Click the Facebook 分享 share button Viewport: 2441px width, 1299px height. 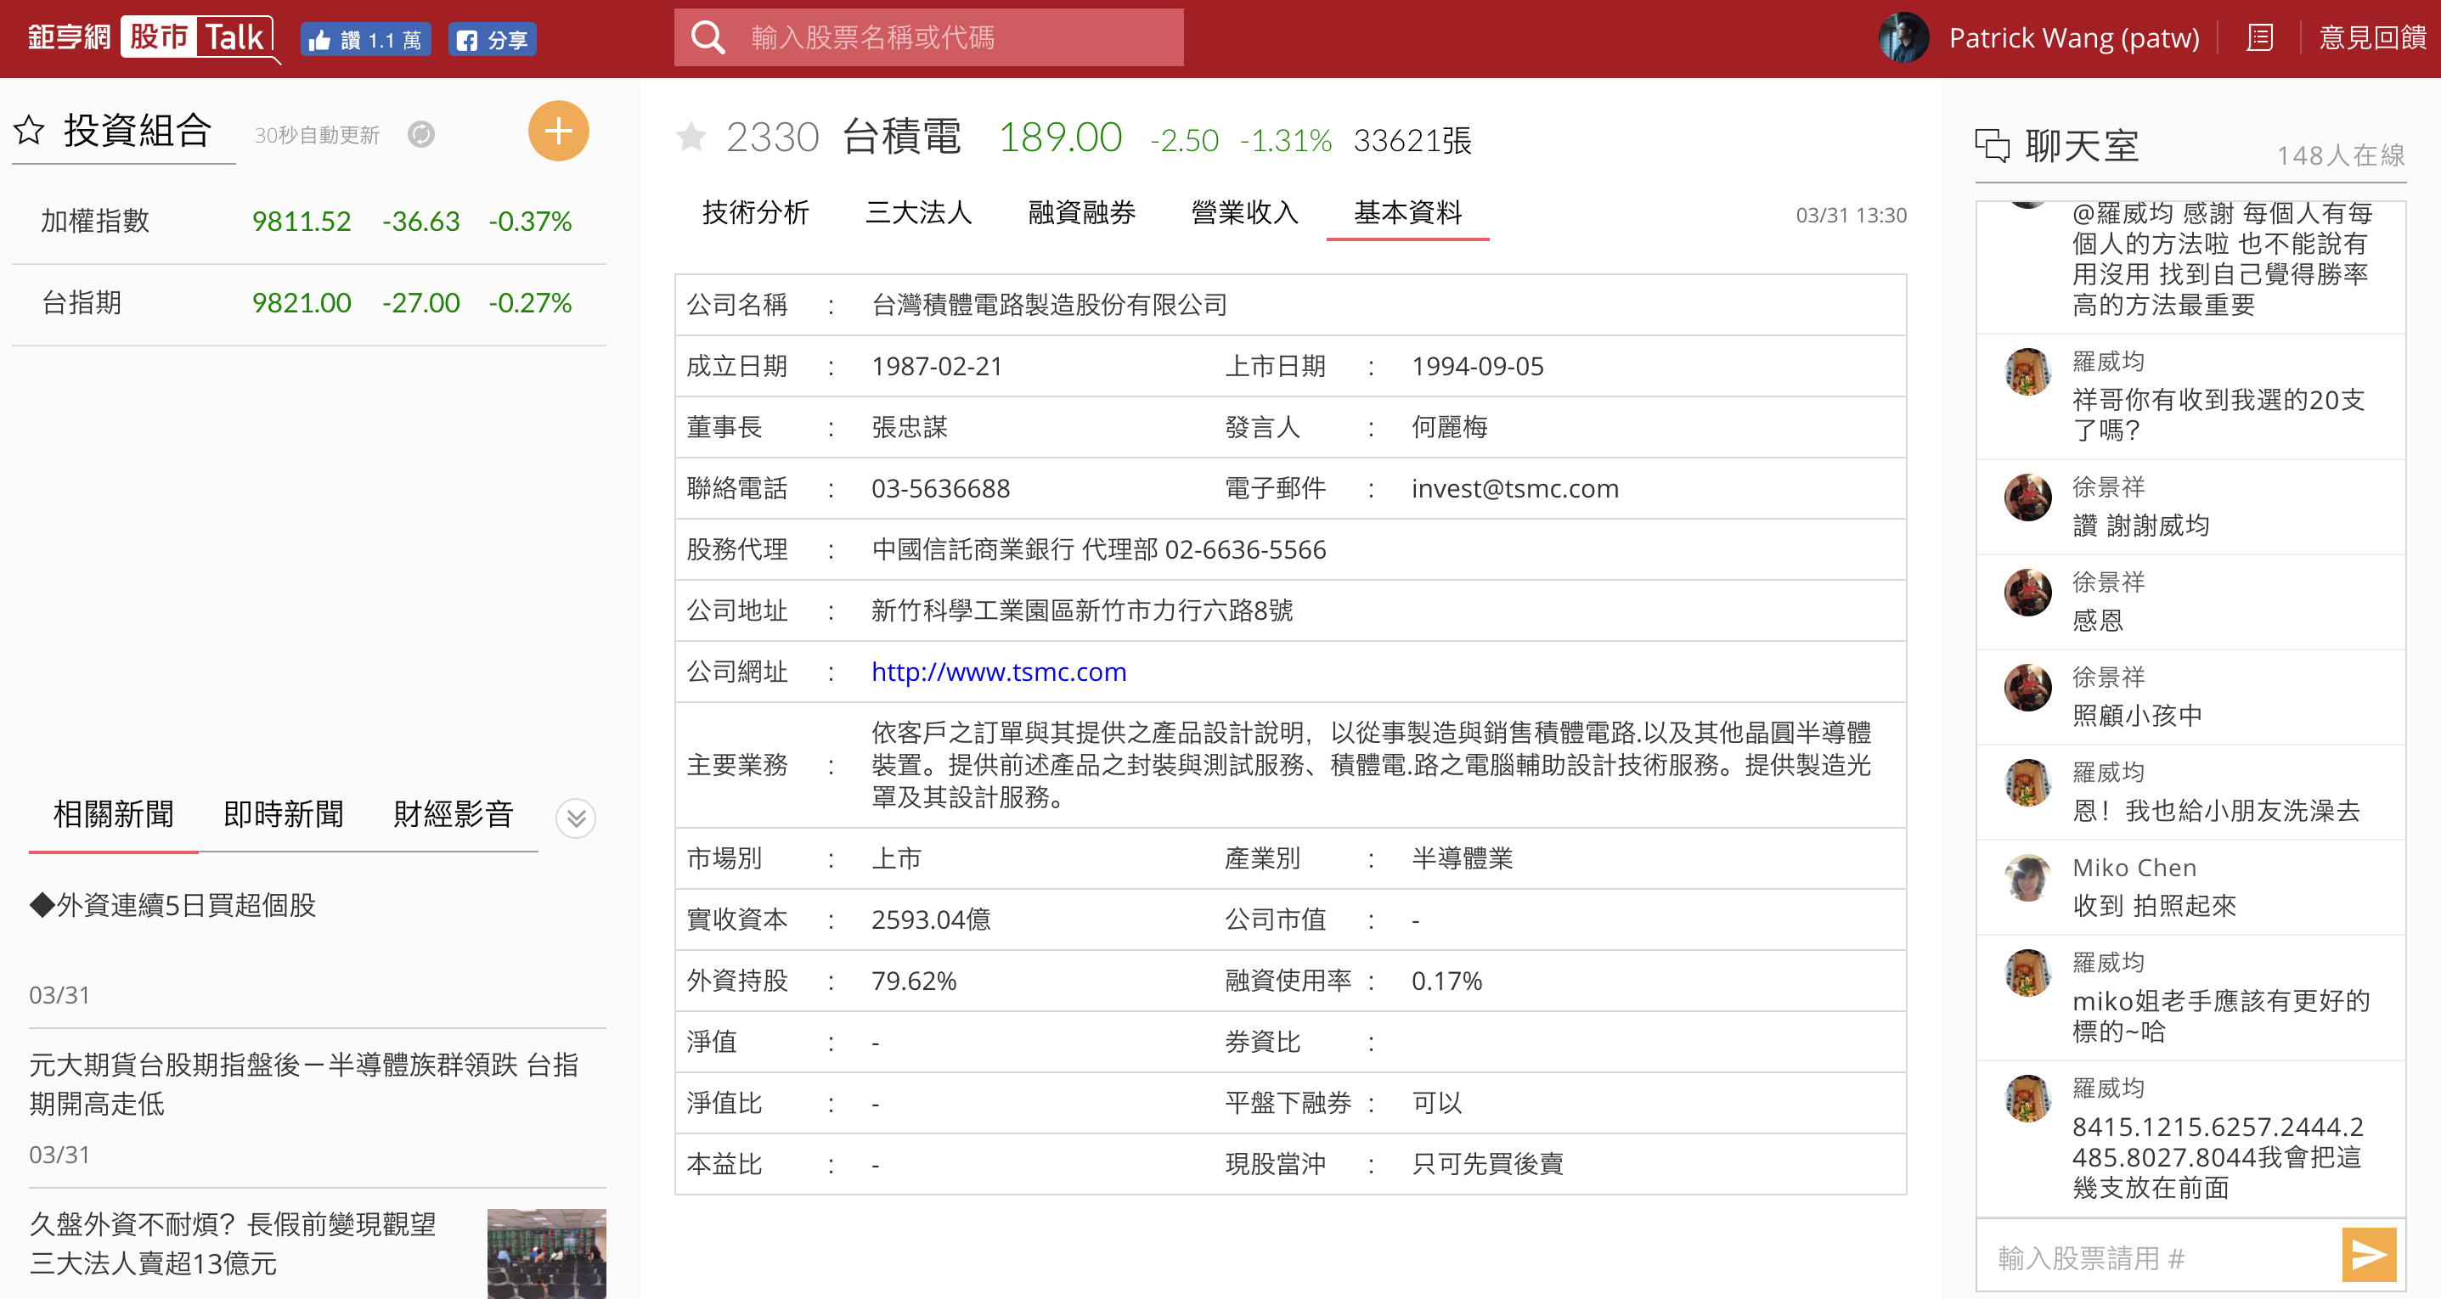[492, 40]
